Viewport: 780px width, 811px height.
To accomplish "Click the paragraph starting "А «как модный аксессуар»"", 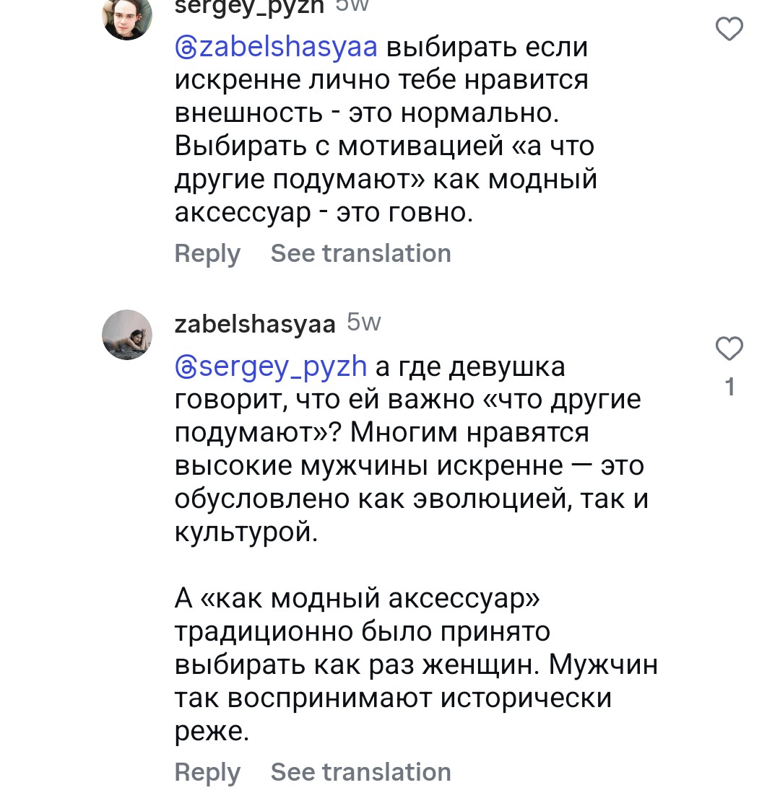I will (x=357, y=599).
